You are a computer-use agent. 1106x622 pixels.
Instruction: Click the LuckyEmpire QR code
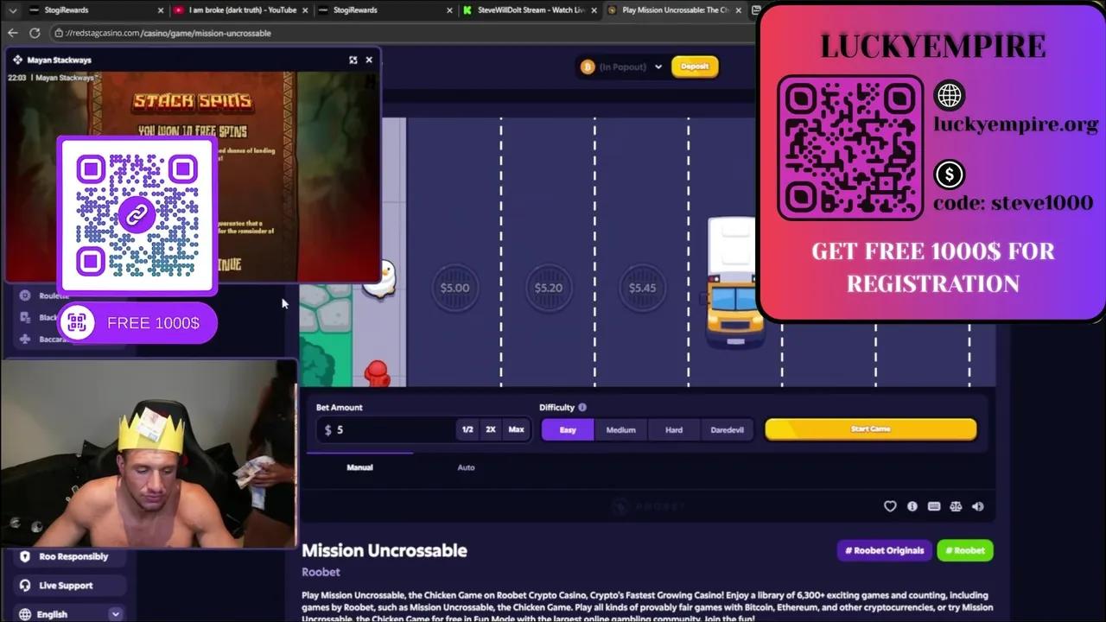[850, 148]
